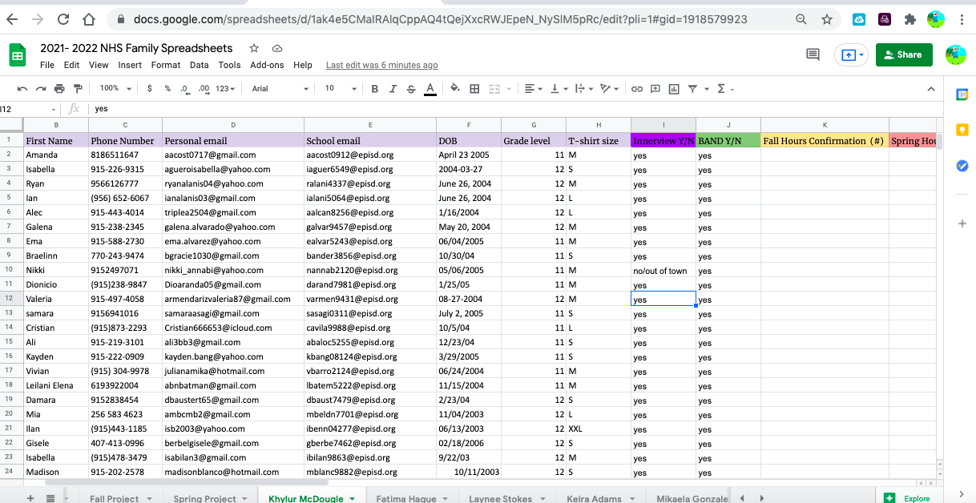Toggle strikethrough formatting
The height and width of the screenshot is (503, 976).
tap(411, 89)
